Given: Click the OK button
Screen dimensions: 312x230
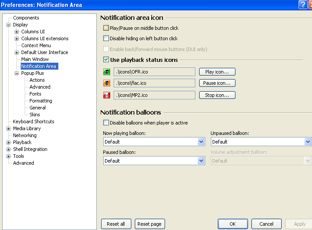Looking at the screenshot, I should pos(232,224).
